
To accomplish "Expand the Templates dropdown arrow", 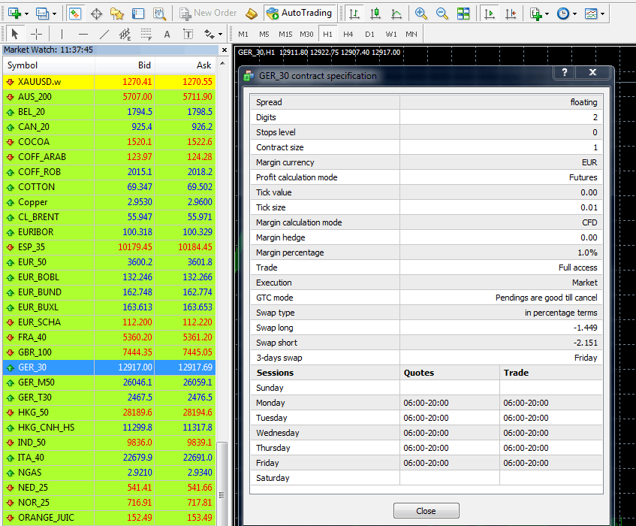I will 603,14.
